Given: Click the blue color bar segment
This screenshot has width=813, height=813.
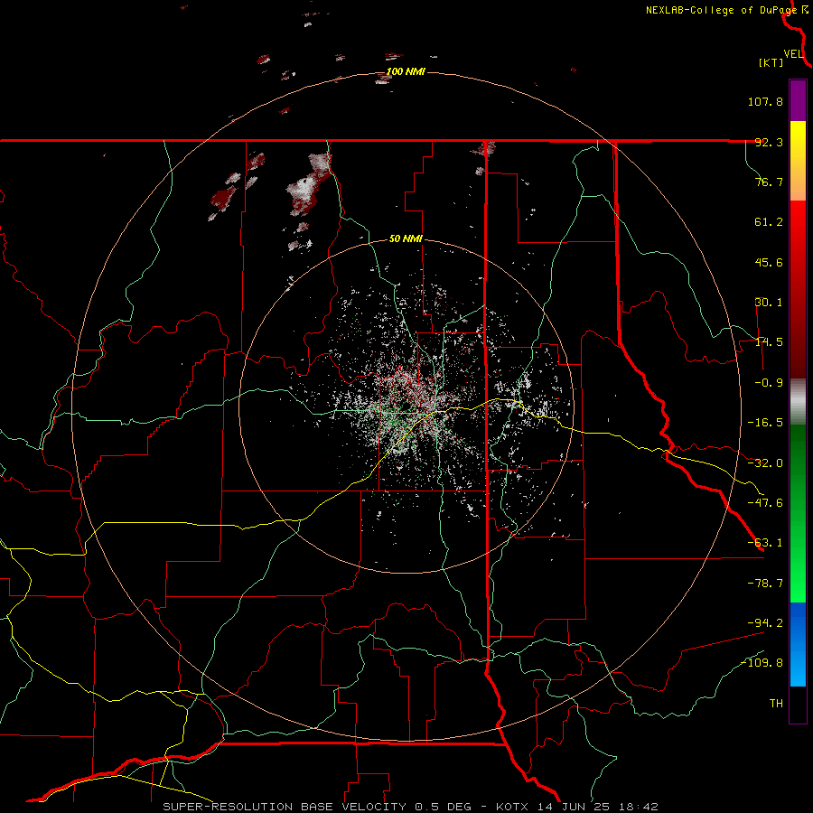Looking at the screenshot, I should tap(798, 644).
